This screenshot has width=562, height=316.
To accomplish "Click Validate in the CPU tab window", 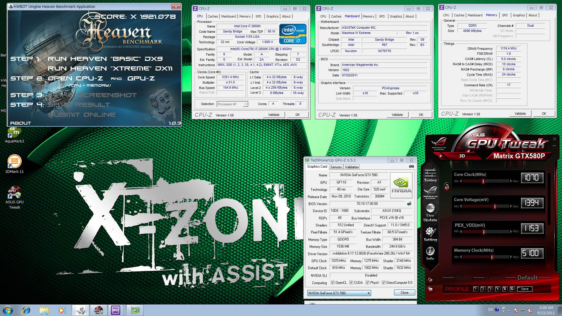I will [x=274, y=115].
